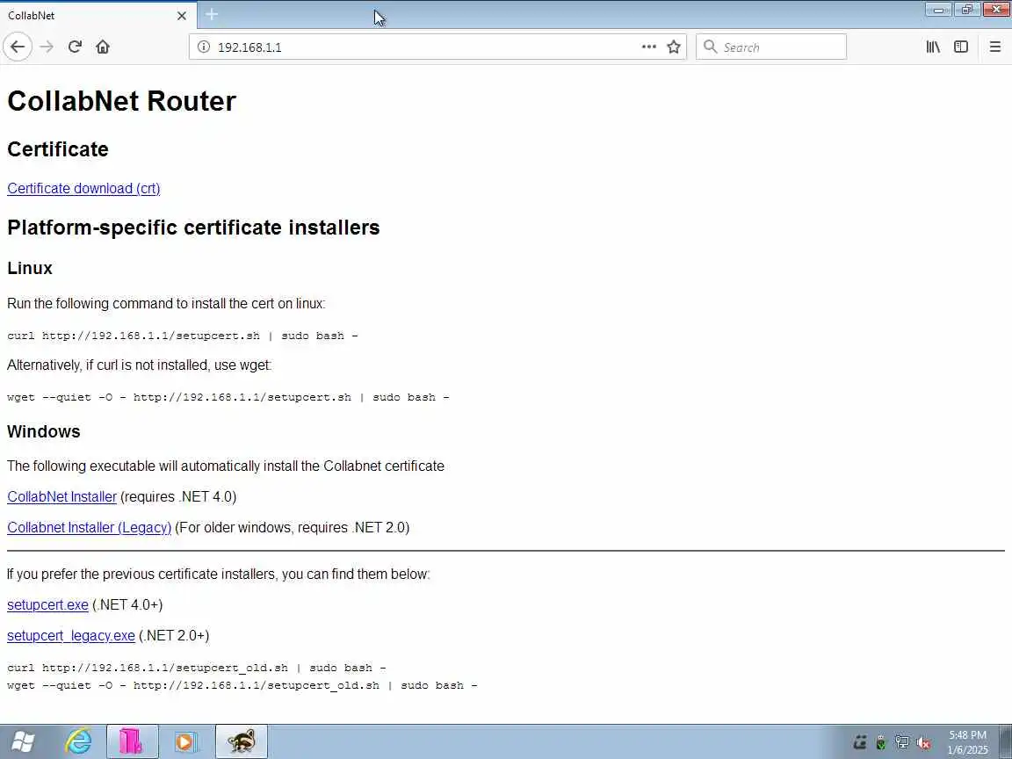Toggle the sidebar view icon
Viewport: 1012px width, 759px height.
click(x=961, y=47)
